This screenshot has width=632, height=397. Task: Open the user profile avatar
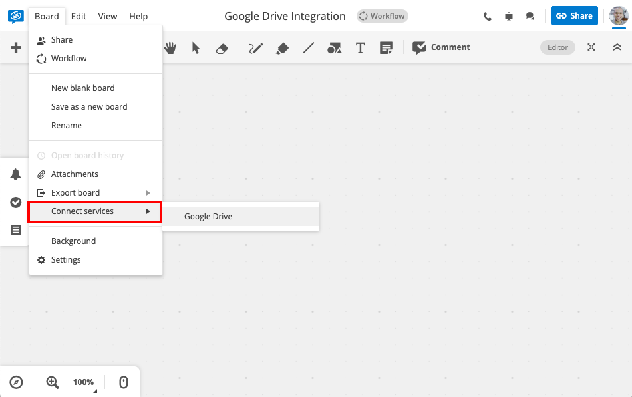coord(619,16)
